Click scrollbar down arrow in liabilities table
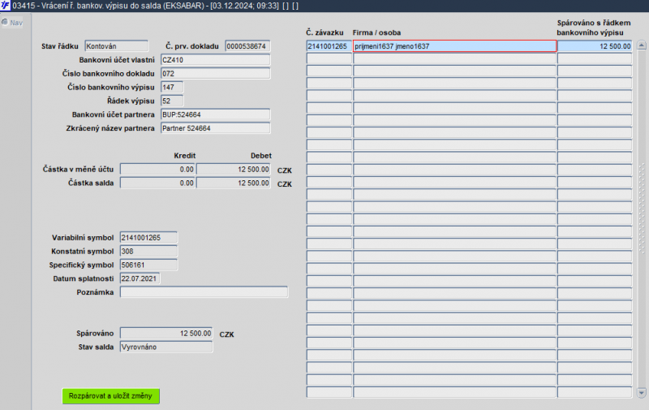This screenshot has width=649, height=410. click(x=642, y=392)
